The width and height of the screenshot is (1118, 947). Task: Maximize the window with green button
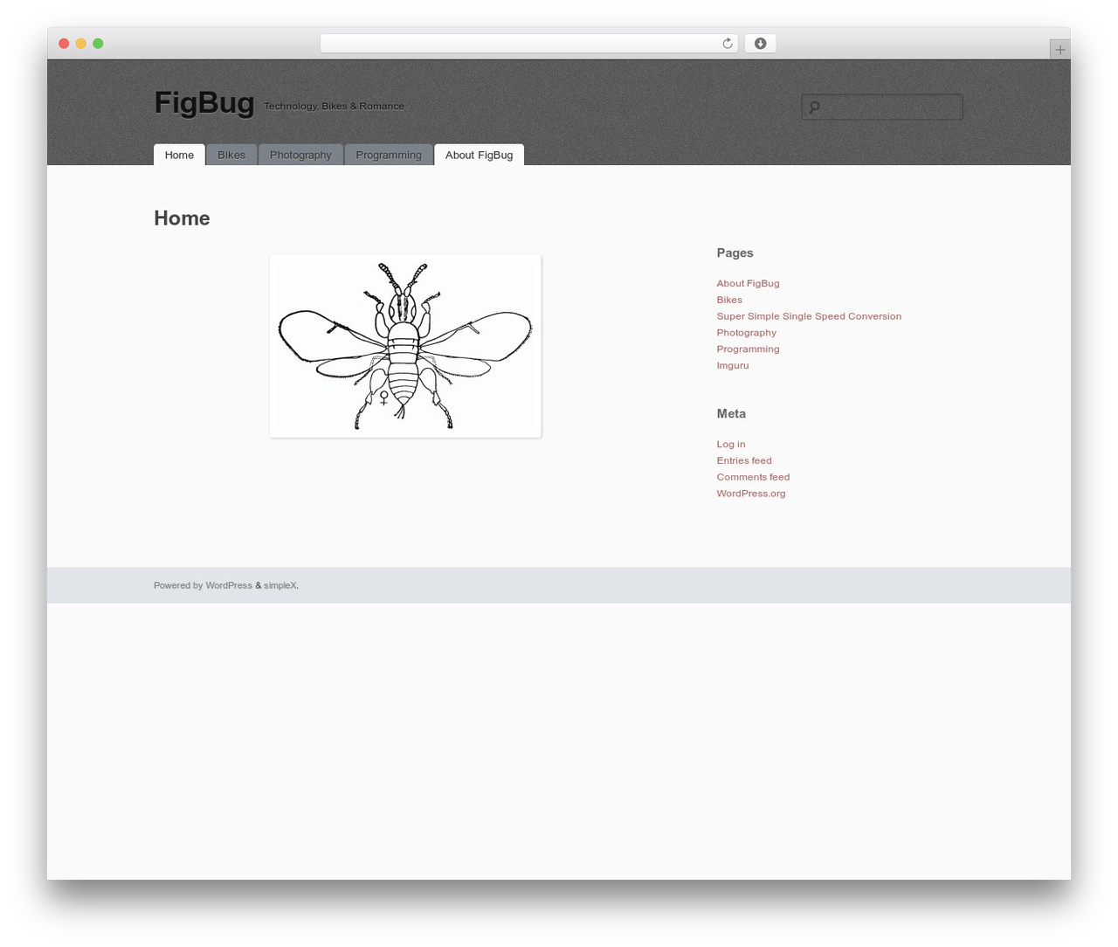pos(98,44)
